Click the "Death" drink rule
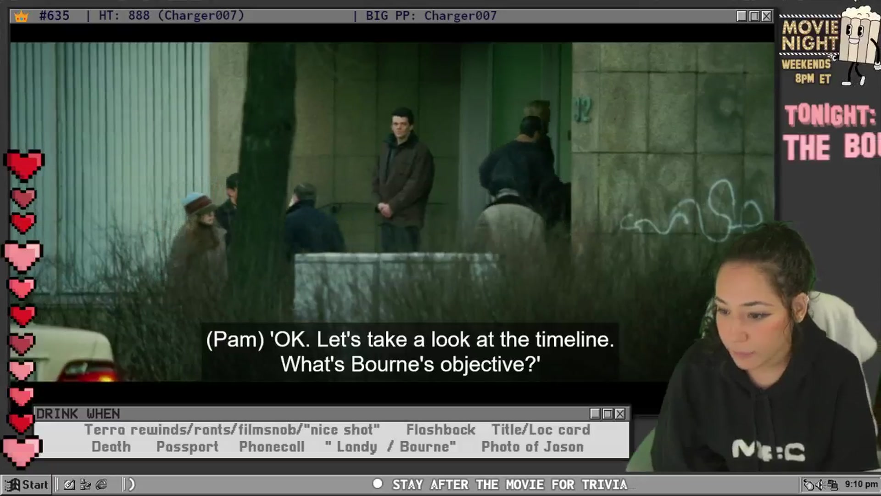 (x=111, y=447)
